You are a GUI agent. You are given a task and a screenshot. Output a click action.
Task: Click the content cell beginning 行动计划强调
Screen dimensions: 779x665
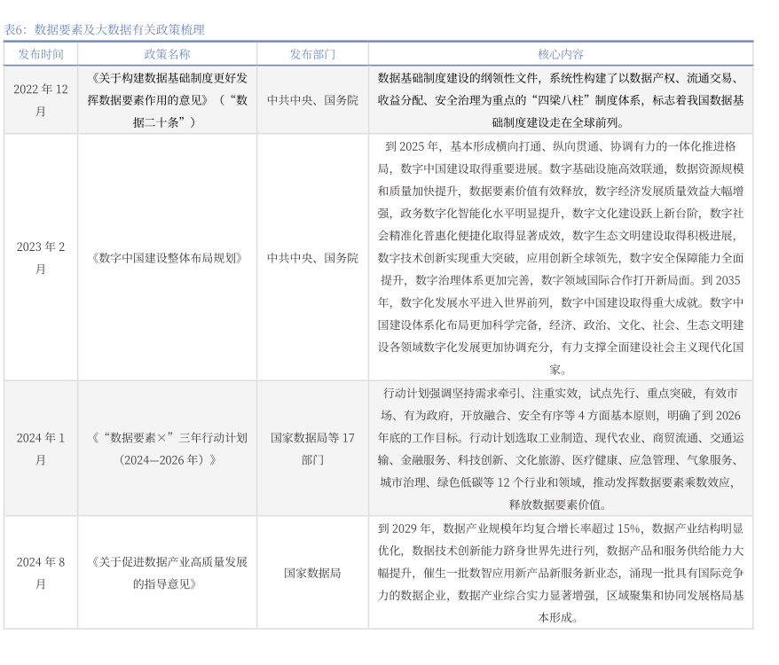[x=561, y=449]
